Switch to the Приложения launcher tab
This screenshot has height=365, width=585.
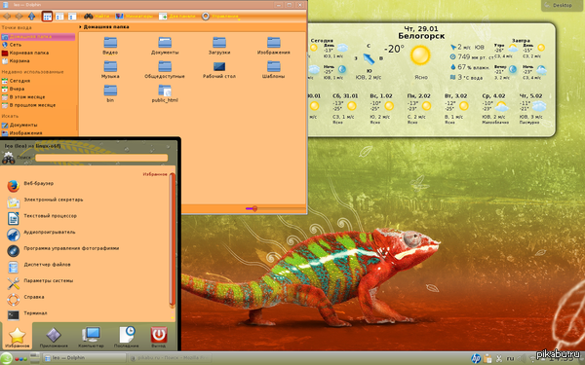click(54, 337)
